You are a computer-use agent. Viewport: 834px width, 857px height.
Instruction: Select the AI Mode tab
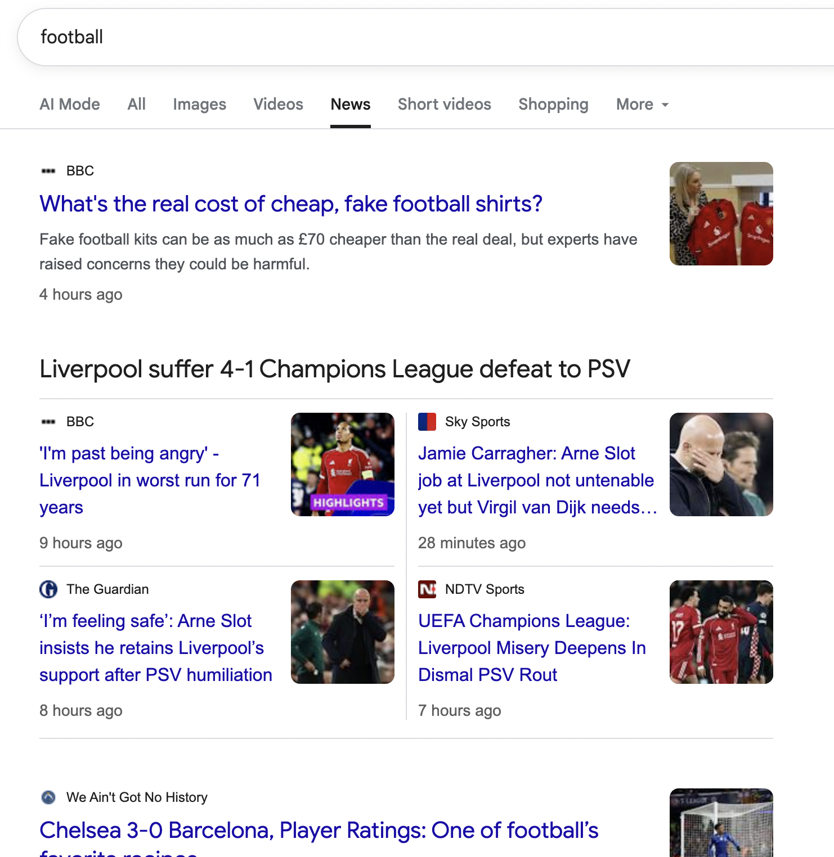(x=70, y=105)
